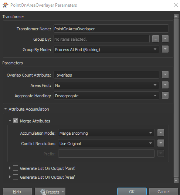This screenshot has width=180, height=195.
Task: Open the arrow menu next to Areas First
Action: pos(165,85)
